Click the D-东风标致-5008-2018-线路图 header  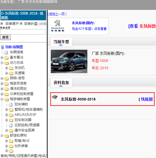23,15
